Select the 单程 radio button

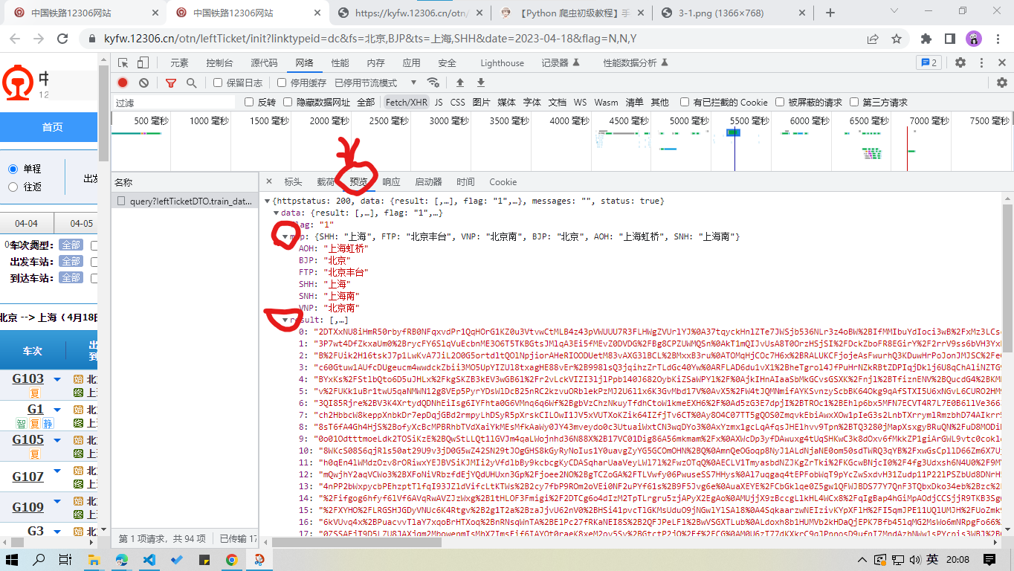click(x=13, y=169)
